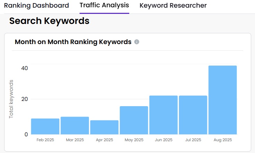Click the 20 value on y-axis
This screenshot has width=255, height=153.
coord(24,99)
